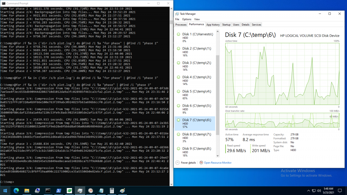The width and height of the screenshot is (347, 195).
Task: Open the Notepad taskbar icon
Action: [101, 190]
